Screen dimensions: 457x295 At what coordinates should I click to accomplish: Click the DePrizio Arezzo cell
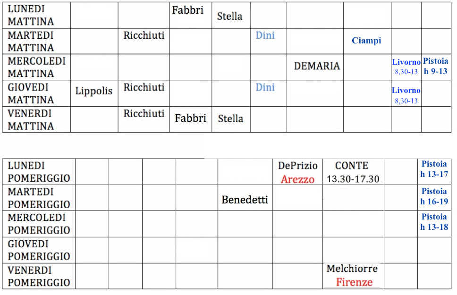[x=298, y=172]
